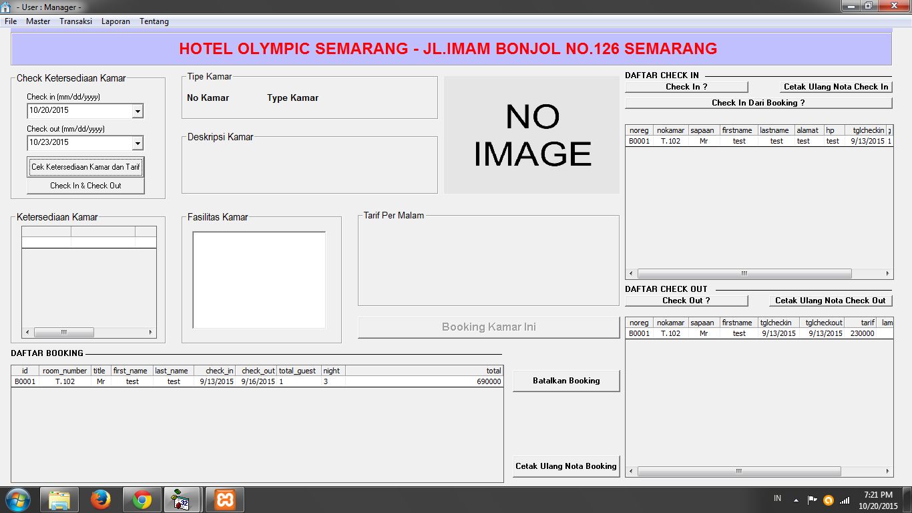The height and width of the screenshot is (513, 912).
Task: Click the Batalkan Booking button
Action: (x=566, y=381)
